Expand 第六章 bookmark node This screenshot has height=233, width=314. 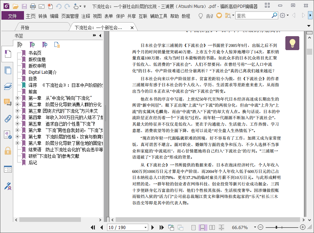click(x=18, y=130)
